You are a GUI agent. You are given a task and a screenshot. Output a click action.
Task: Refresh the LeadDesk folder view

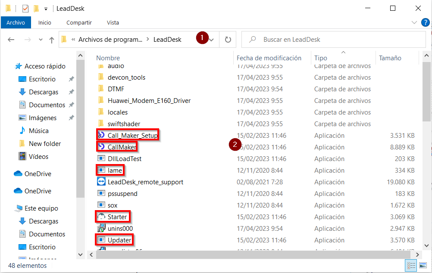point(228,40)
